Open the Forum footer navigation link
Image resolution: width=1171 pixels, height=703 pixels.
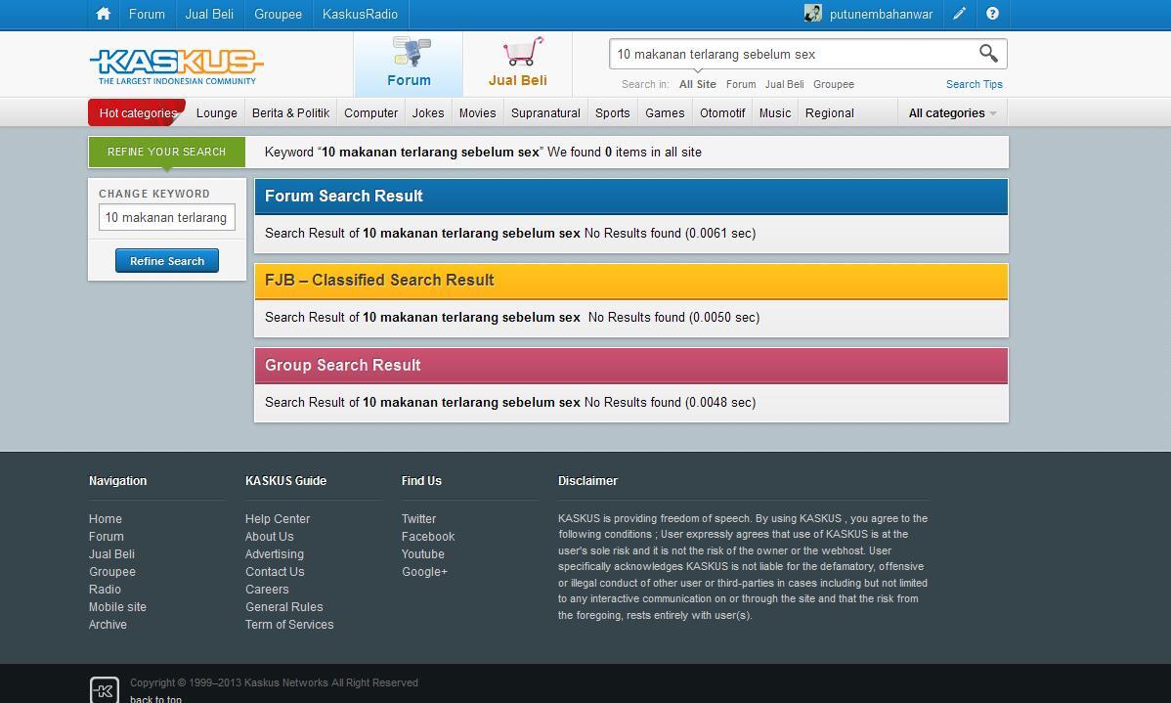coord(106,537)
